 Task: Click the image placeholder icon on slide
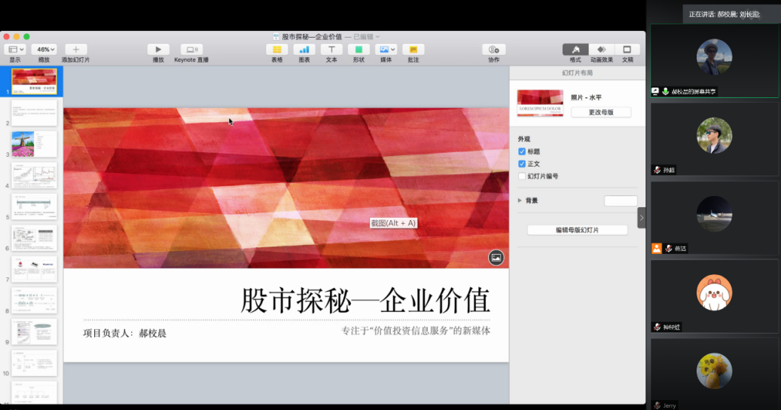pyautogui.click(x=496, y=258)
